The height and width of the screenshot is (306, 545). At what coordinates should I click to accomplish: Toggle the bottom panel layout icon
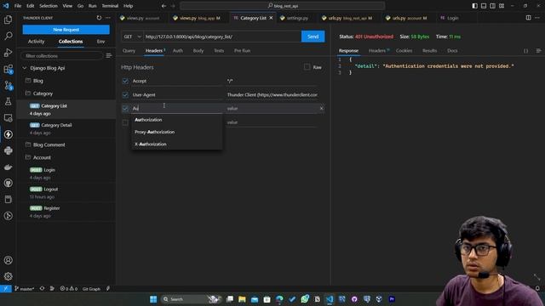[x=484, y=6]
